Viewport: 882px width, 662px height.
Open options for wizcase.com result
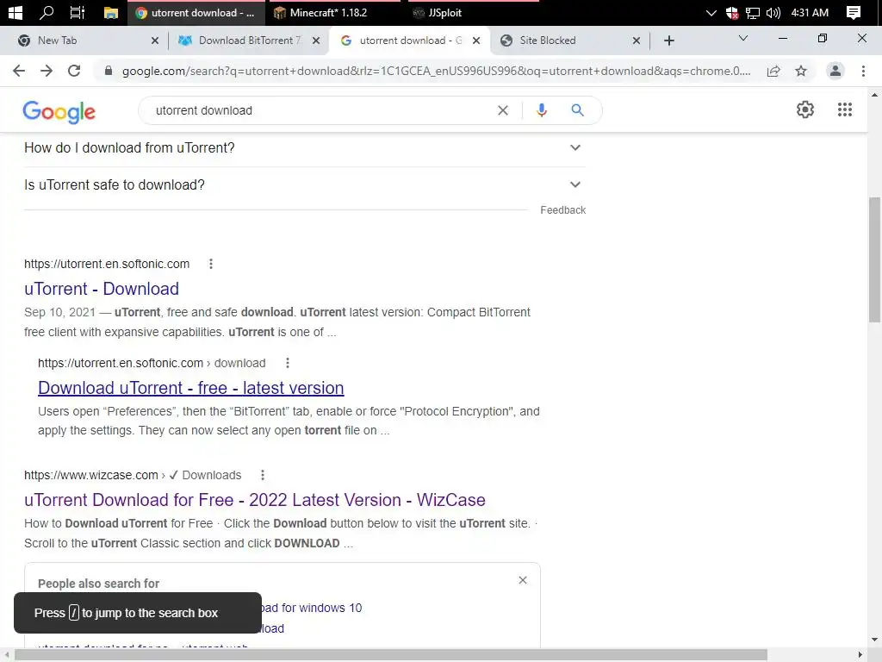(x=262, y=475)
